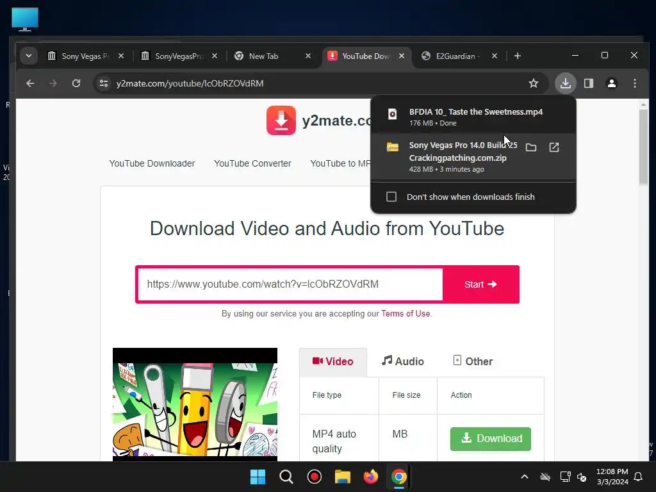The width and height of the screenshot is (656, 492).
Task: Open BFDIA 10_ Taste the Sweetness.mp4 download
Action: tap(476, 111)
